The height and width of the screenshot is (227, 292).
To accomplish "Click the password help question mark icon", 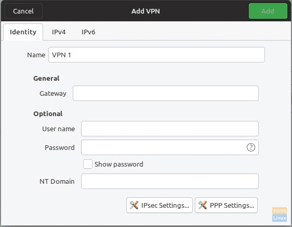I will point(250,147).
